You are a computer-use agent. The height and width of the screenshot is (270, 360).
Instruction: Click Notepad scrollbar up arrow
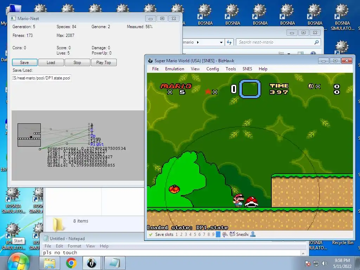click(x=303, y=253)
